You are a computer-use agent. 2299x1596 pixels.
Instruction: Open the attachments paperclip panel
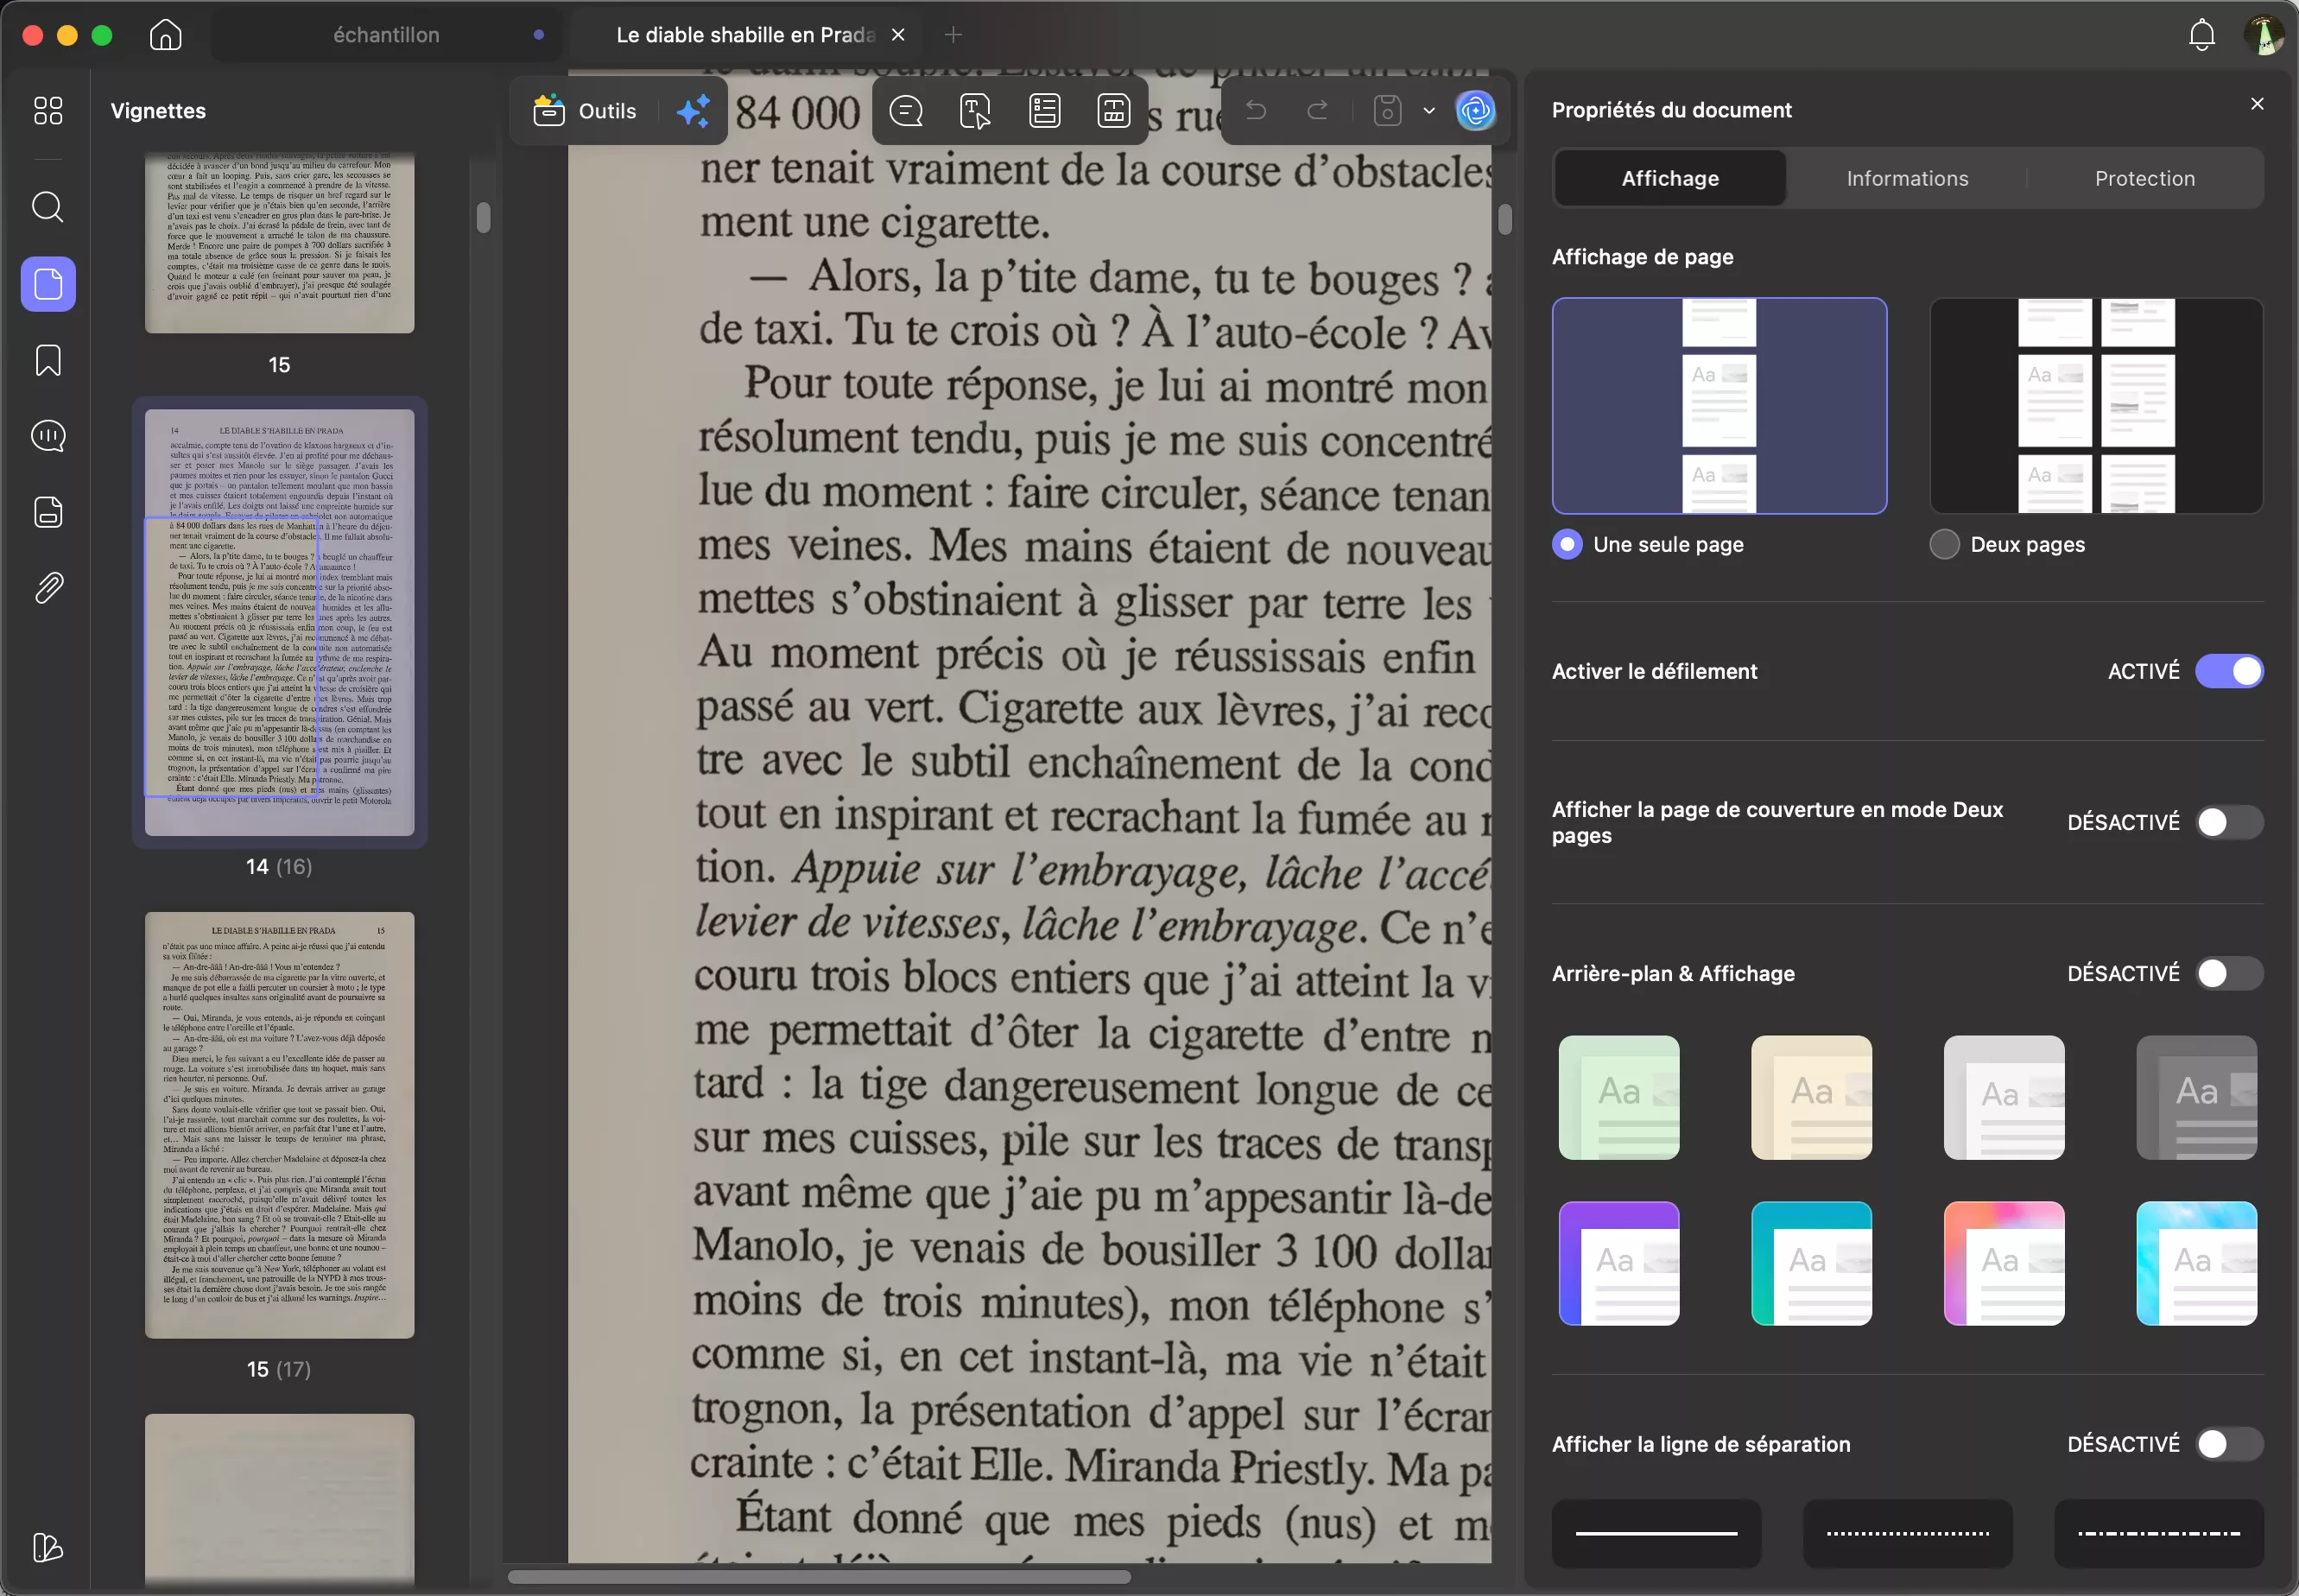coord(47,587)
